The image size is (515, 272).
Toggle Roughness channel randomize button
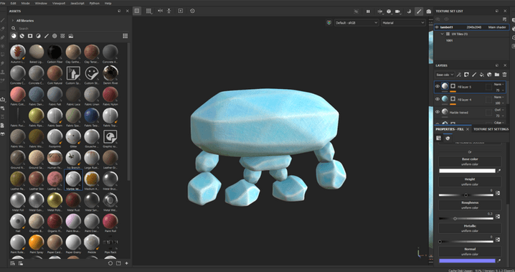498,217
